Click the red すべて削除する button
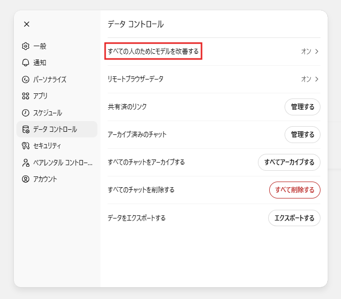Viewport: 341px width, 299px height. tap(295, 190)
